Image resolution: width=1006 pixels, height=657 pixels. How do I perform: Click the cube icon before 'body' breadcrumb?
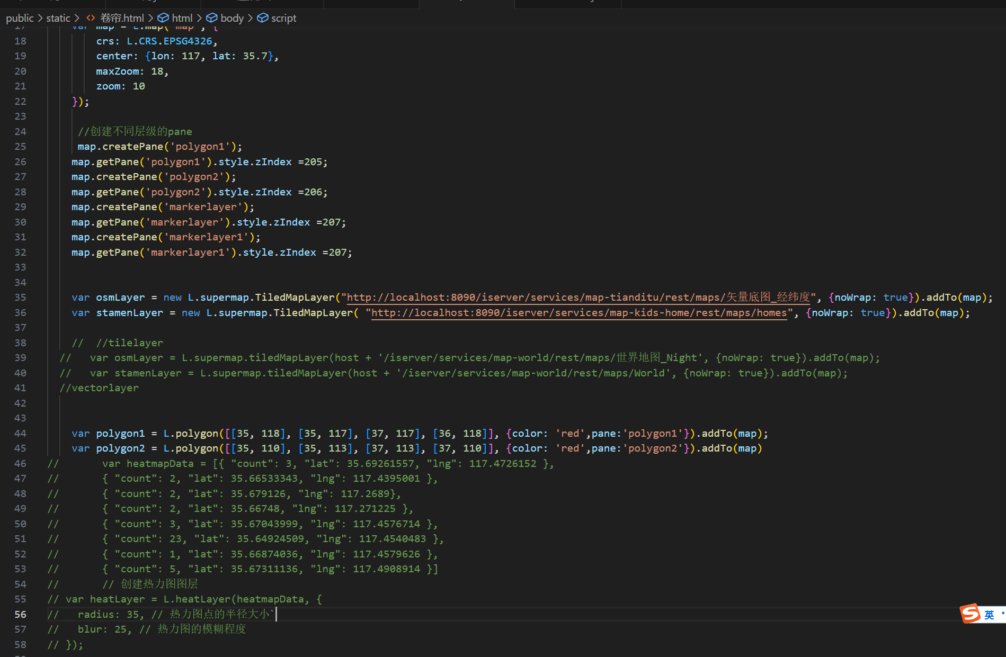point(212,18)
